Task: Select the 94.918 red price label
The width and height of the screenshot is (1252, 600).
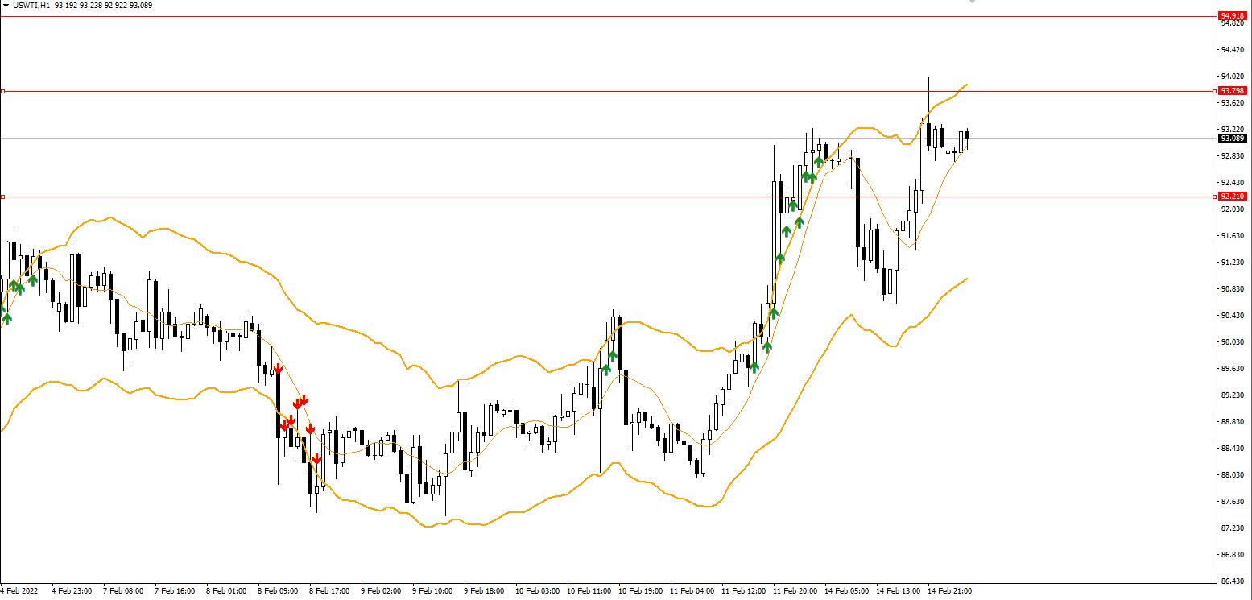Action: tap(1232, 16)
